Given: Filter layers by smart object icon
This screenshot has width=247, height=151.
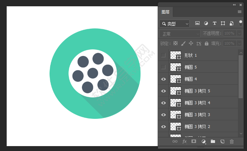Looking at the screenshot, I should point(232,23).
